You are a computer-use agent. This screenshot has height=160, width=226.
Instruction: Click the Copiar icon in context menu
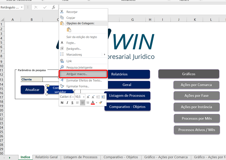coord(62,18)
